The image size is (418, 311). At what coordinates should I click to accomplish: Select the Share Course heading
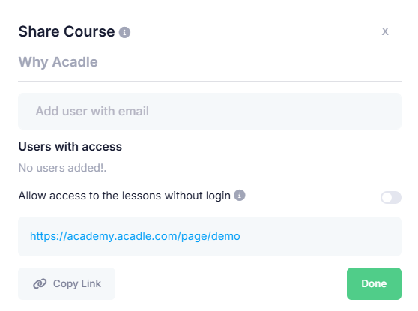coord(67,31)
